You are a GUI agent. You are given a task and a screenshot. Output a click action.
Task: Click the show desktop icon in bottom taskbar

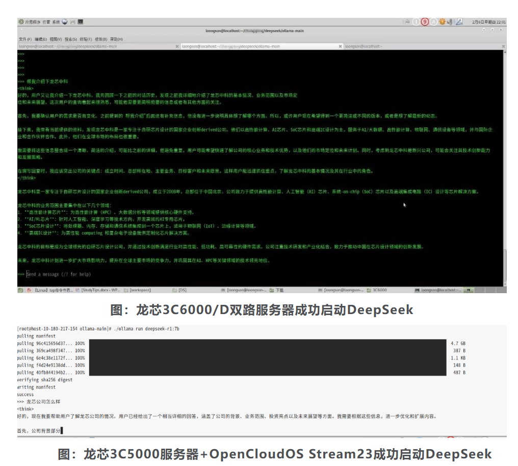coord(20,290)
